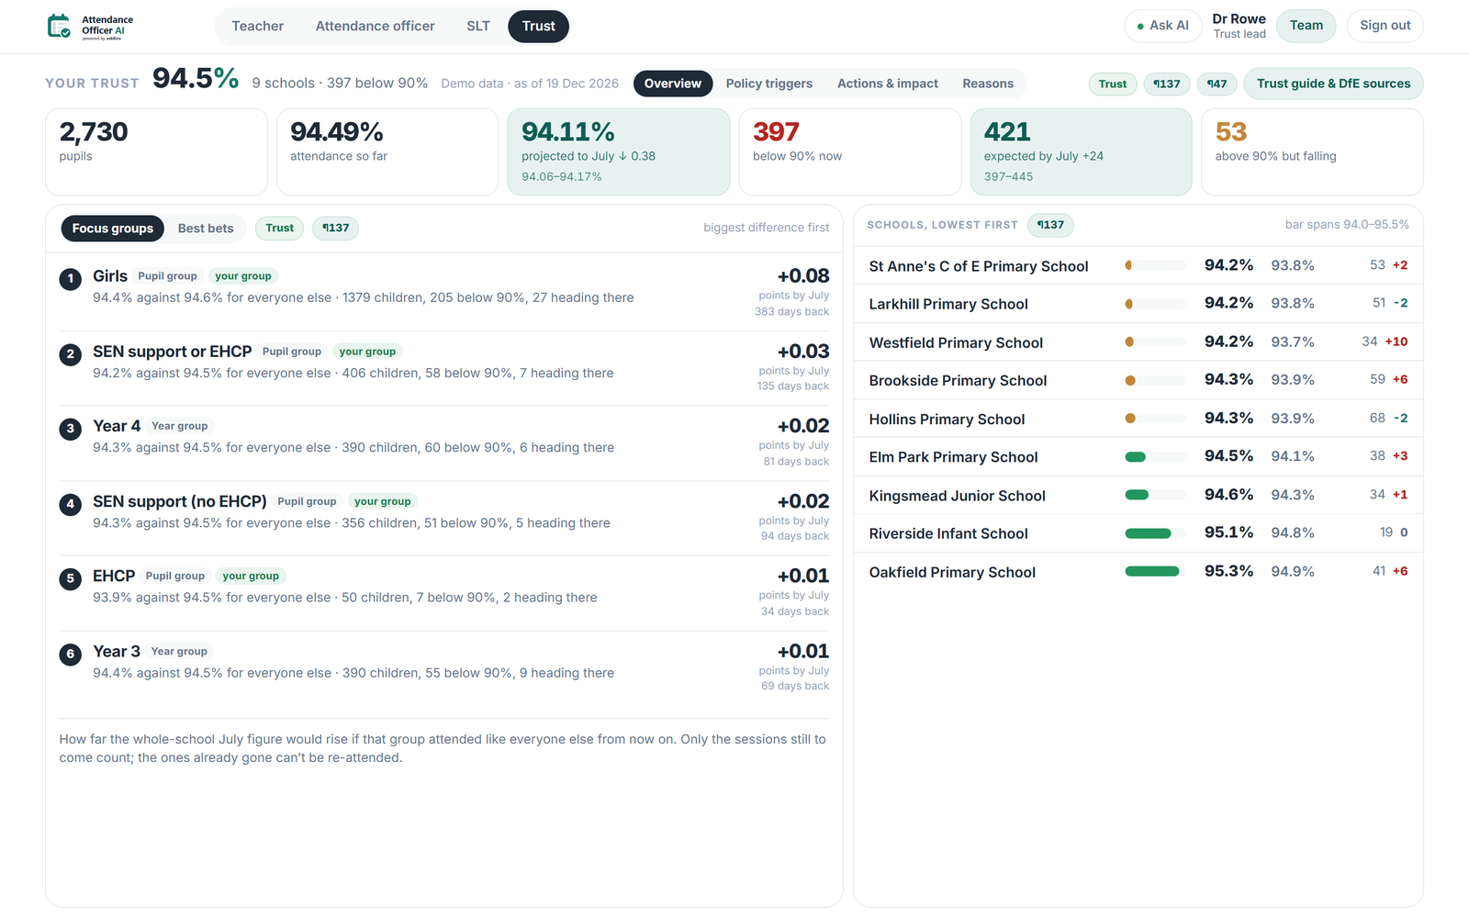Click the Trust chip next to header ¶137
This screenshot has height=918, width=1469.
1113,84
